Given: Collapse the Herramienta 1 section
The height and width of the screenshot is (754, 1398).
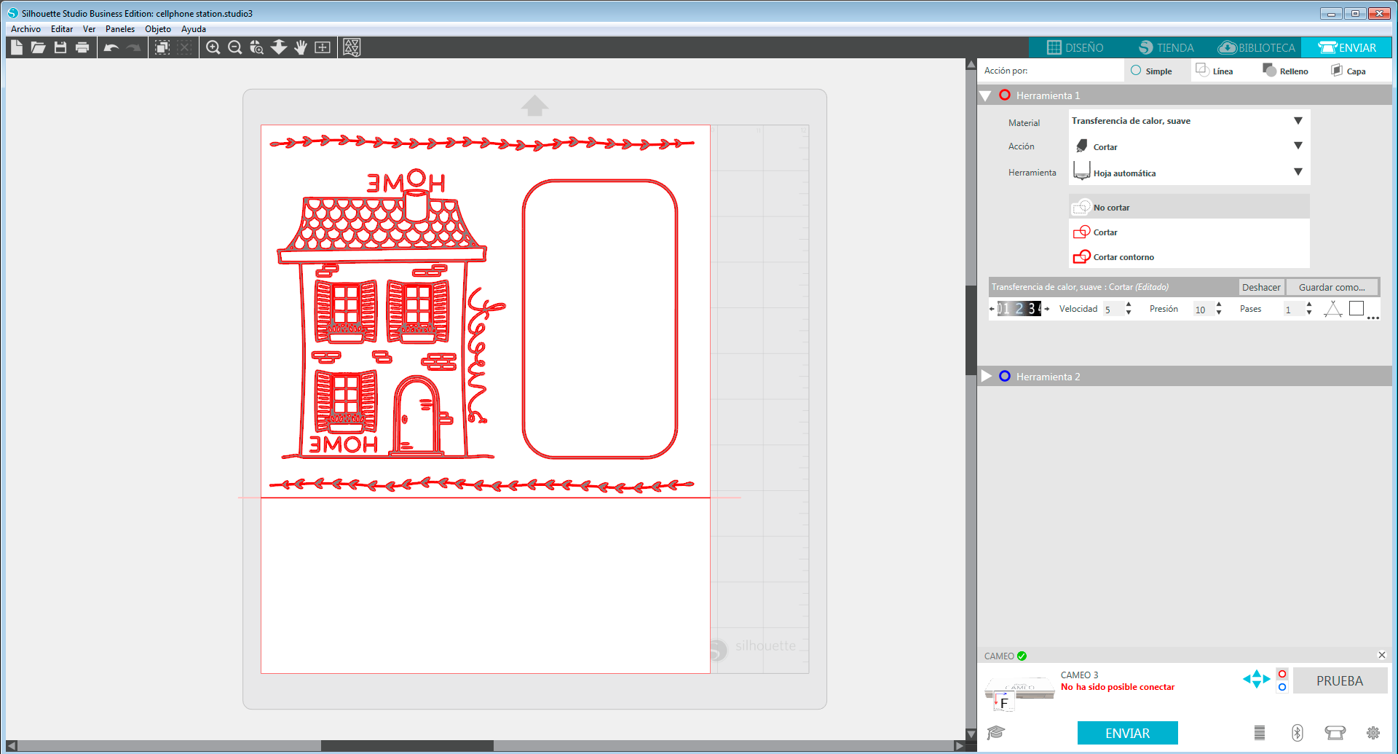Looking at the screenshot, I should coord(986,95).
